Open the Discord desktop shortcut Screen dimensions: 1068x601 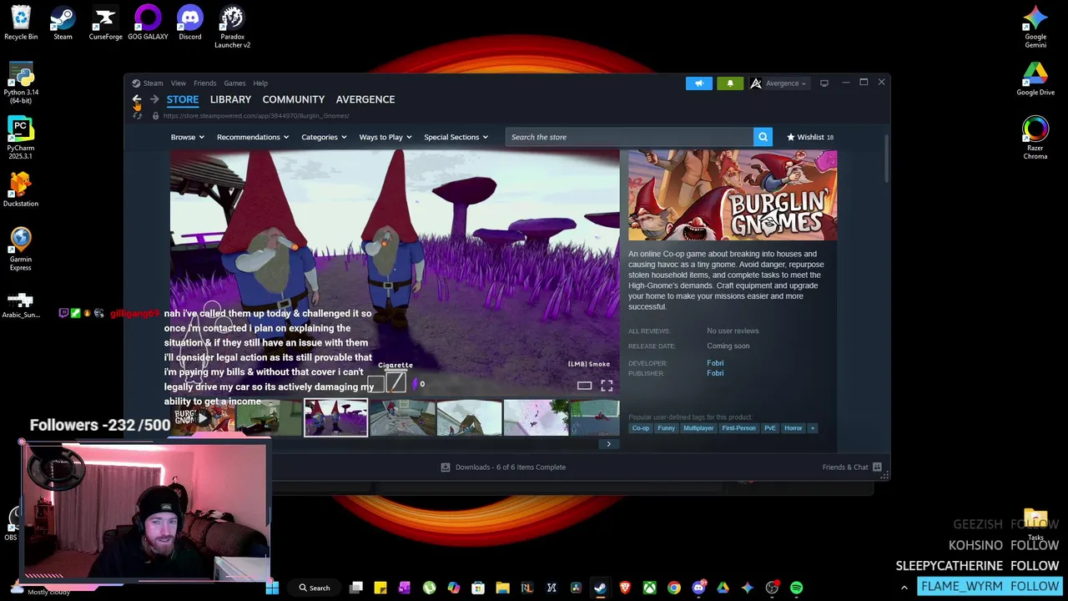[190, 23]
